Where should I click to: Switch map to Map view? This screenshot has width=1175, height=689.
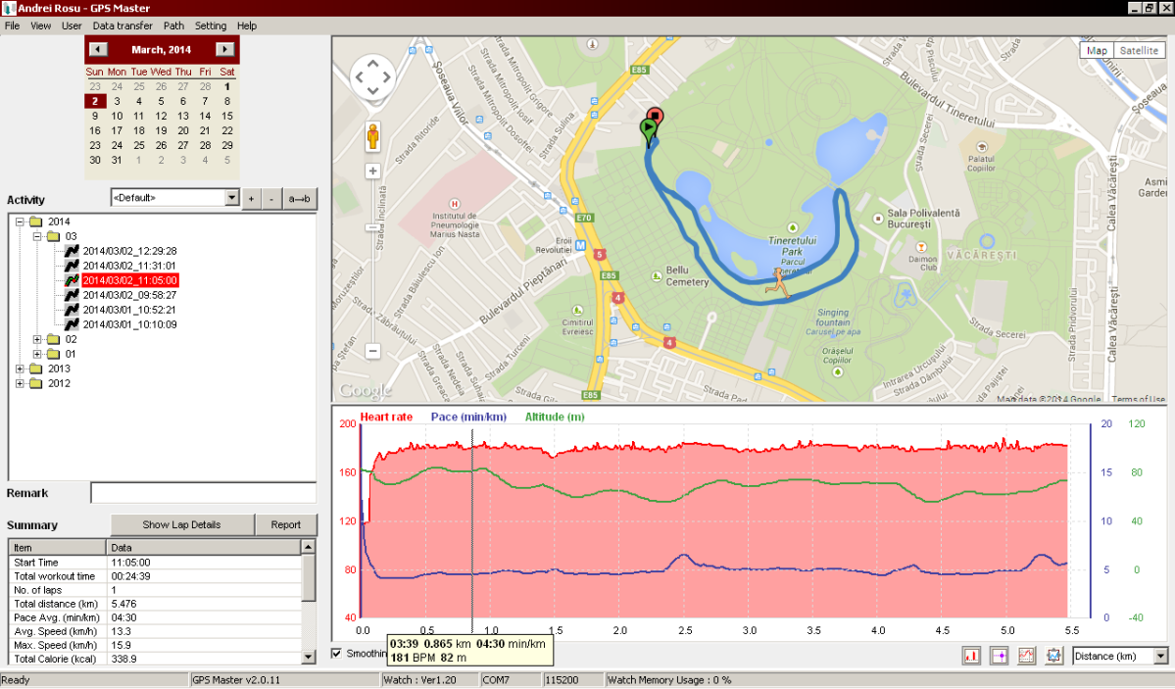(1097, 51)
